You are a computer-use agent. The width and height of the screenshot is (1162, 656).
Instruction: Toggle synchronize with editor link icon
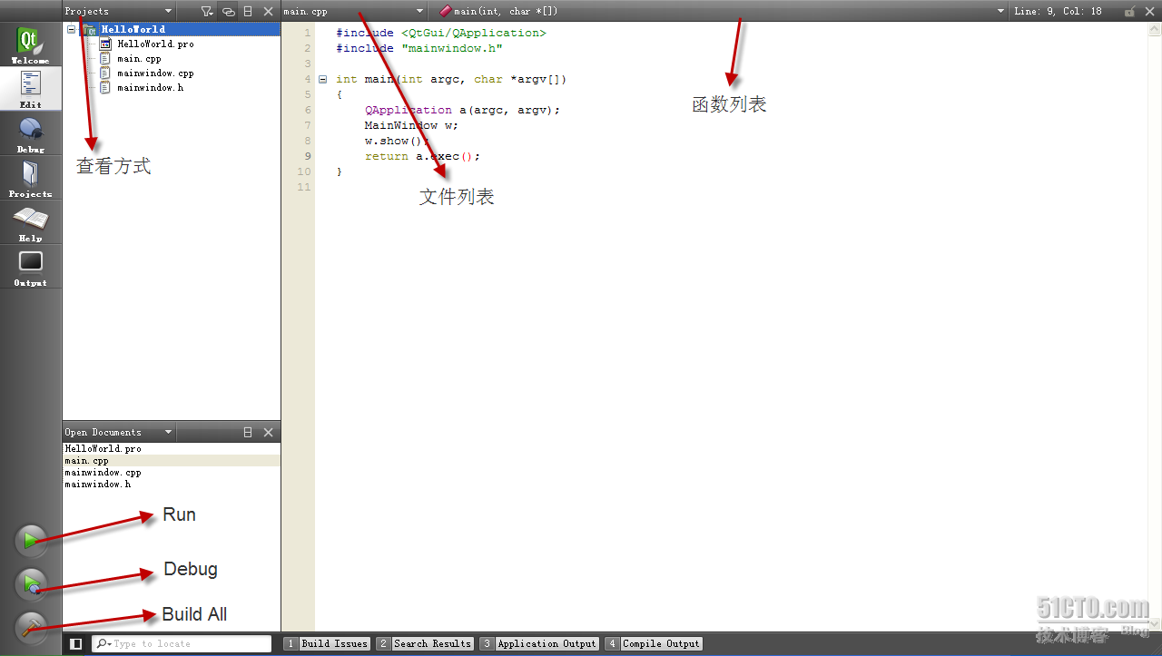(229, 11)
